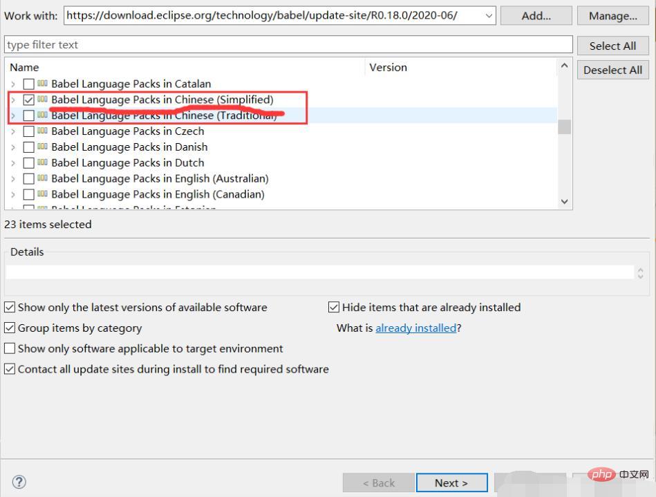Expand the Danish language pack node
Screen dimensions: 656x497
click(x=13, y=147)
